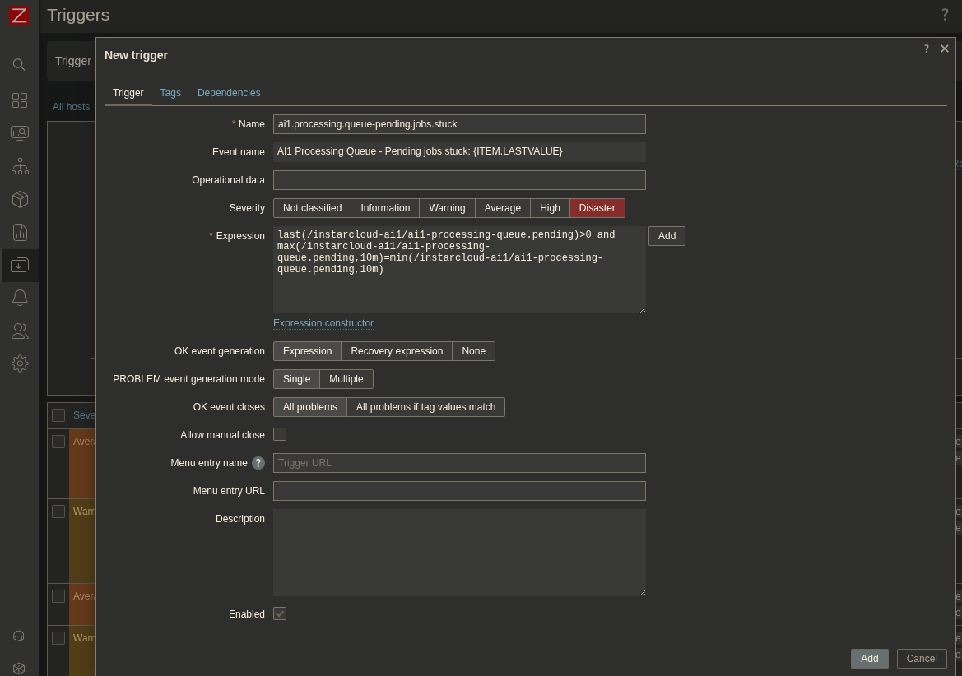Click the dialog help question mark
Screen dimensions: 962x676
click(x=927, y=49)
